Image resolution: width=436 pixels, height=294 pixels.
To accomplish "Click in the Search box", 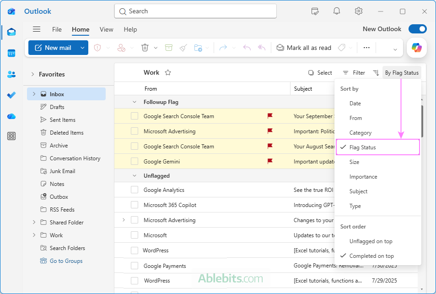I will (195, 11).
